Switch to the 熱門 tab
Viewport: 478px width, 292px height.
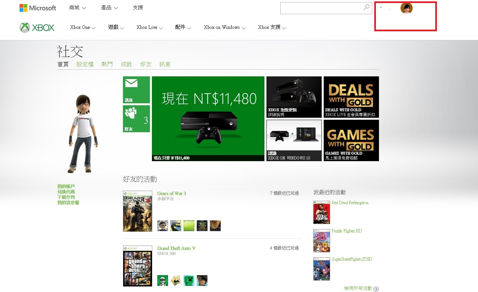(107, 64)
